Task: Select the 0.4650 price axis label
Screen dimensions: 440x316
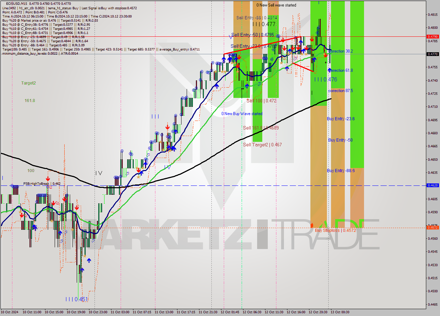Action: click(x=432, y=159)
